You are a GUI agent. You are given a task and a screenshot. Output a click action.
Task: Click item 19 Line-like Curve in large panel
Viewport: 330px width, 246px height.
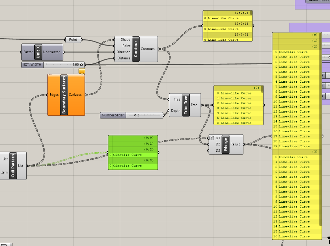pos(296,146)
